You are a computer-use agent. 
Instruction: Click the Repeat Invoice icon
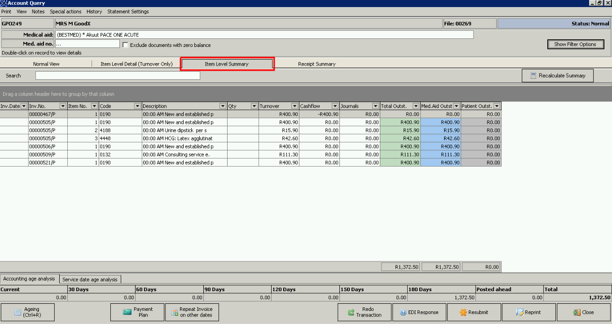173,312
